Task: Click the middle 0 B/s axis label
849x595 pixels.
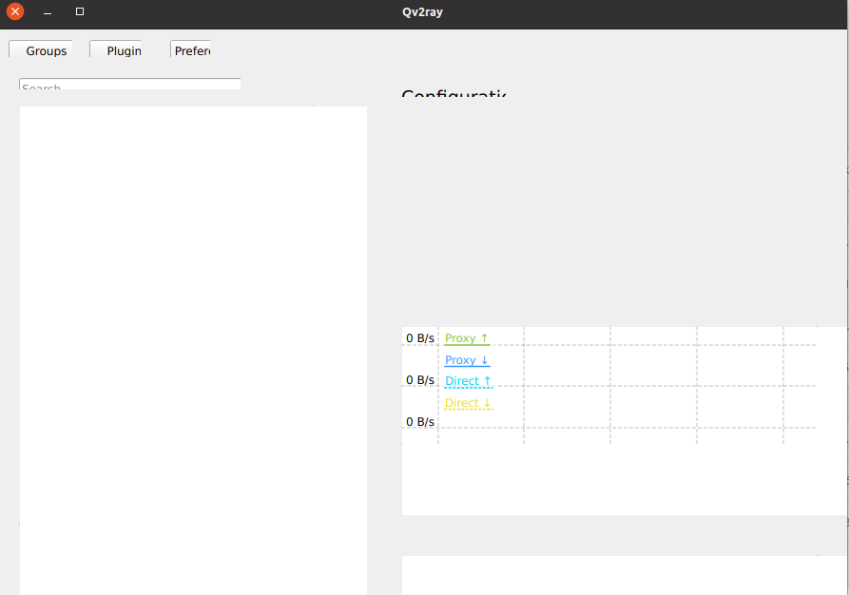Action: tap(420, 380)
